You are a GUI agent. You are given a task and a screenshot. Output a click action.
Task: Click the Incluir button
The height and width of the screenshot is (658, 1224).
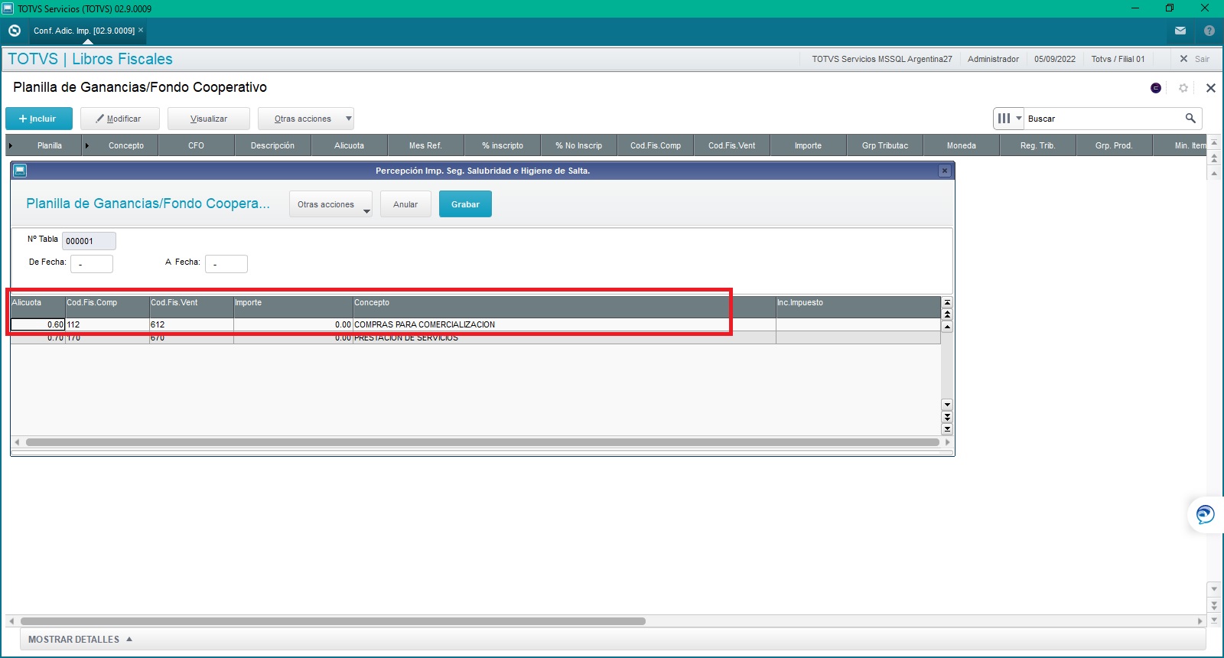pos(39,119)
